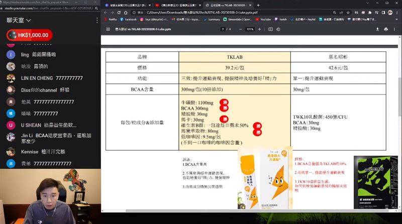
Task: Click the PDF zoom out minus button
Action: pyautogui.click(x=240, y=29)
